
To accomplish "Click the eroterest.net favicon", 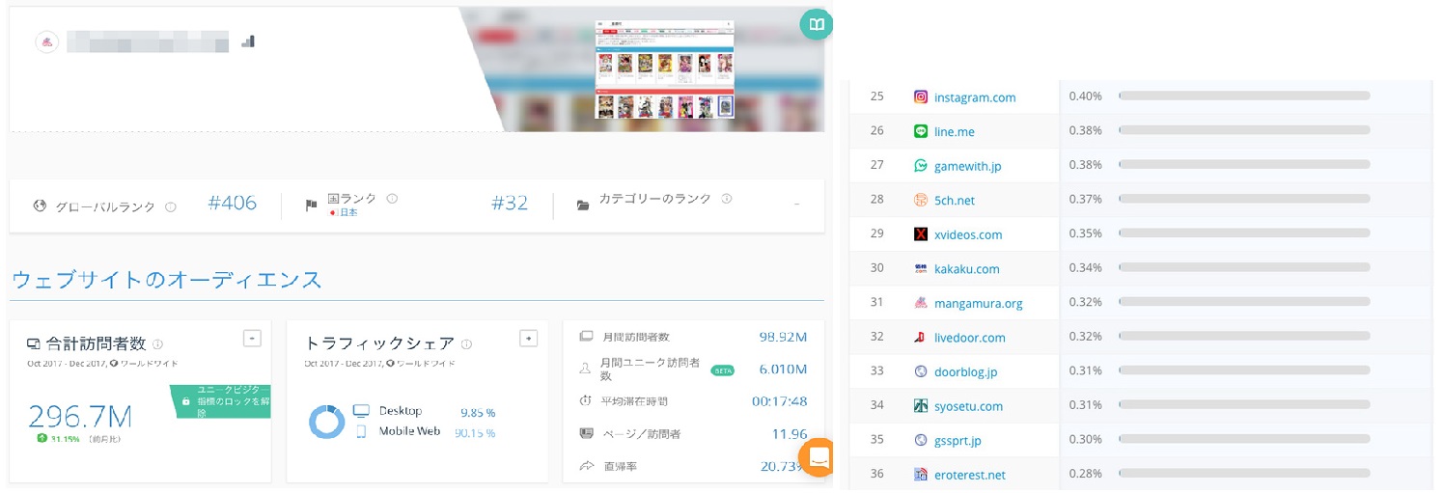I will [921, 475].
